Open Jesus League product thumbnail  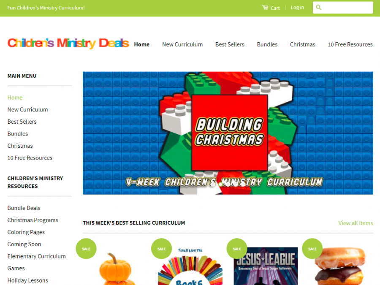[x=266, y=266]
